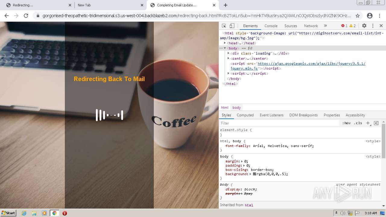The height and width of the screenshot is (217, 386).
Task: Close the New Tab browser tab
Action: click(142, 5)
